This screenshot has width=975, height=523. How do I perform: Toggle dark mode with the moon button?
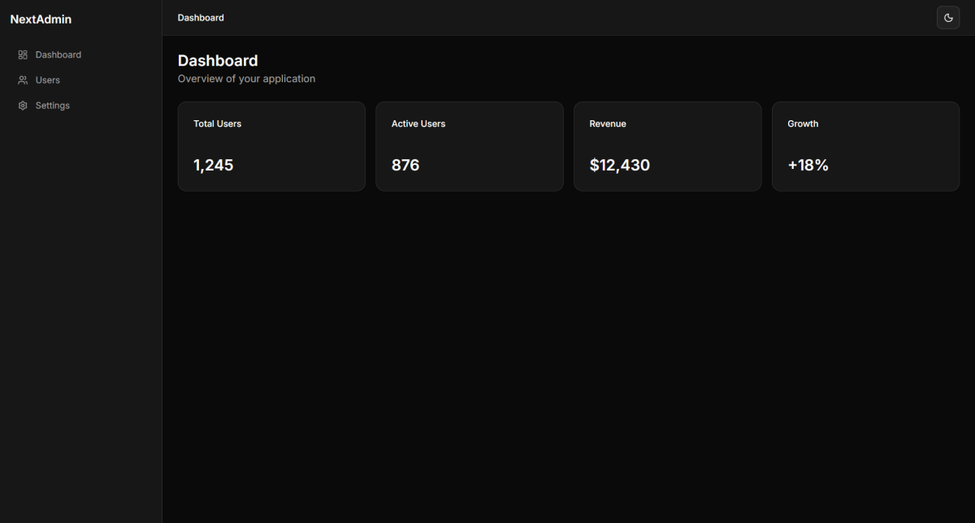947,18
